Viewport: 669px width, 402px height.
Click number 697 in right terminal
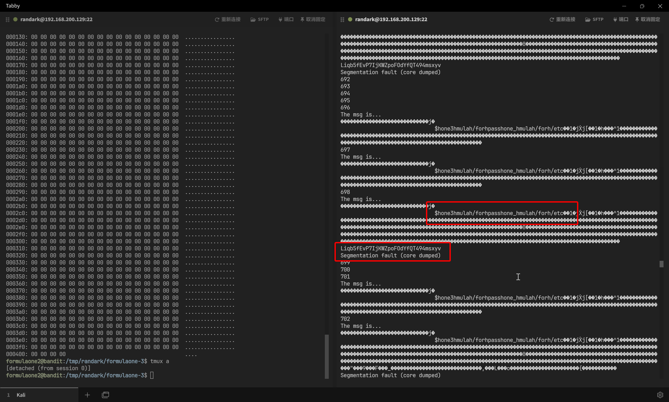[x=345, y=150]
